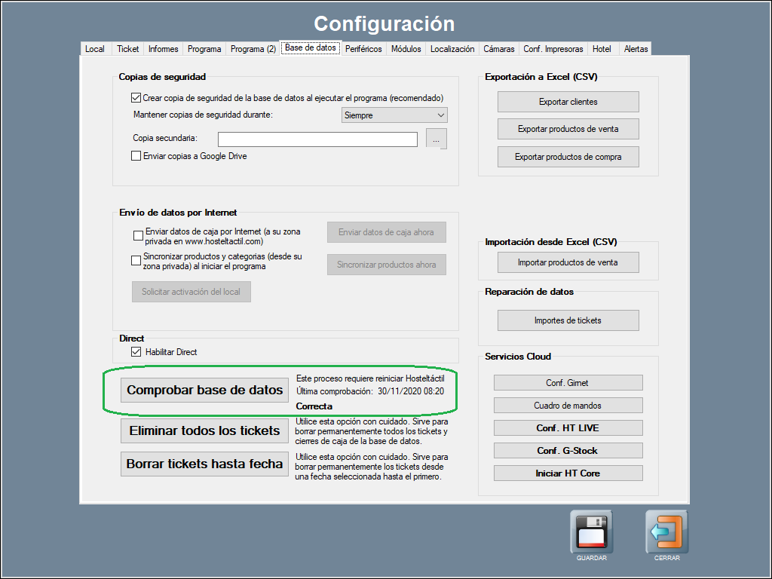The width and height of the screenshot is (772, 579).
Task: Click the Guardar floppy disk icon
Action: (591, 532)
